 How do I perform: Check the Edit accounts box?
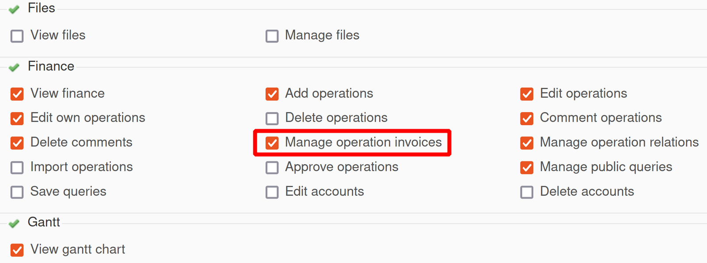tap(271, 192)
